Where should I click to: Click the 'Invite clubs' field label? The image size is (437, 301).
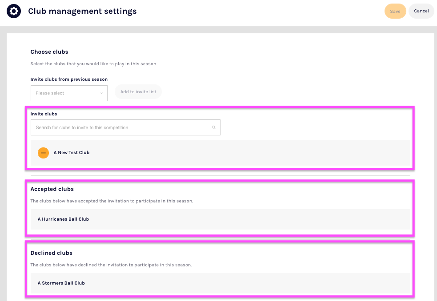[44, 114]
